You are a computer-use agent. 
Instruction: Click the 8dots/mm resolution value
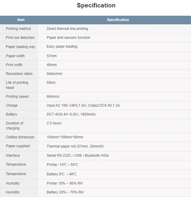pos(55,74)
